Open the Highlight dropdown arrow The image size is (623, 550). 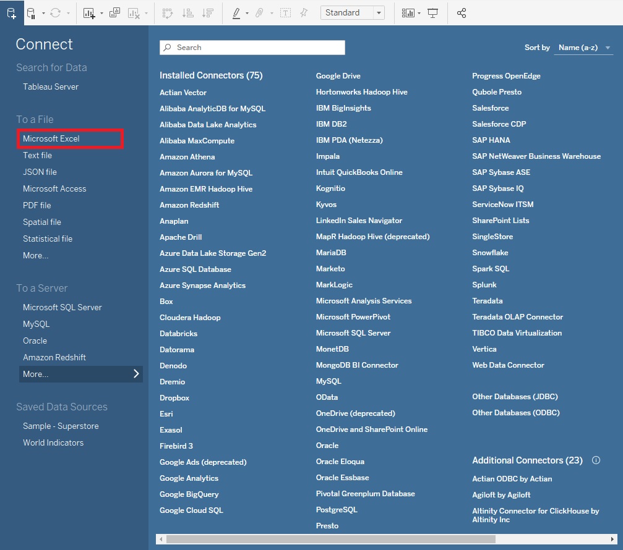(x=247, y=13)
